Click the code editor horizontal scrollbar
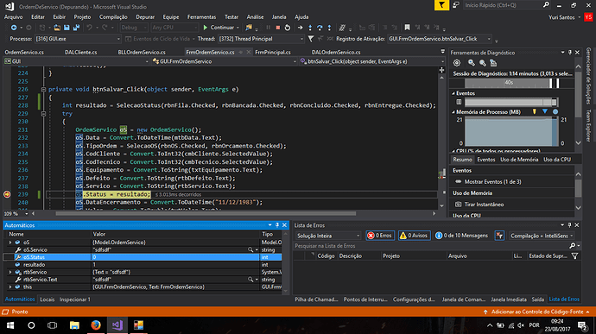Viewport: 596px width, 334px height. 206,213
